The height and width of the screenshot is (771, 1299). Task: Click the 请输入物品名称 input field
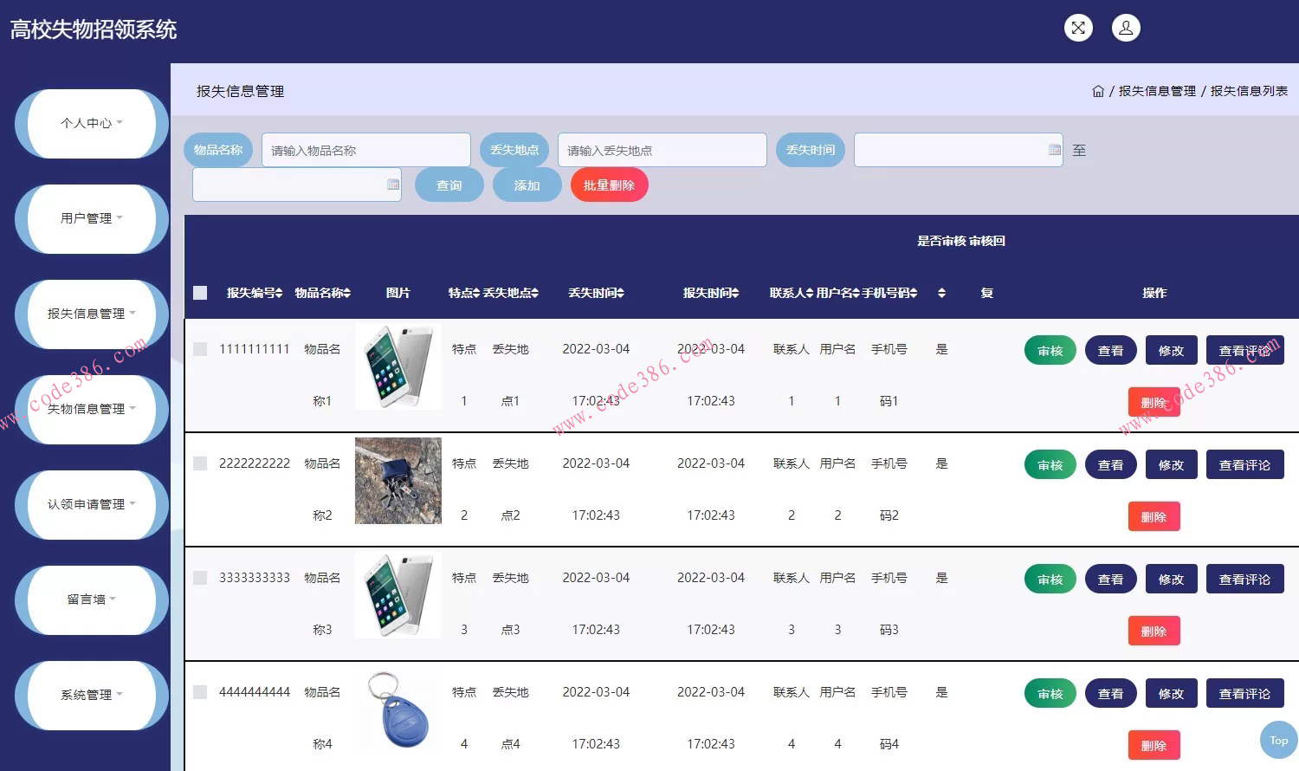tap(365, 149)
